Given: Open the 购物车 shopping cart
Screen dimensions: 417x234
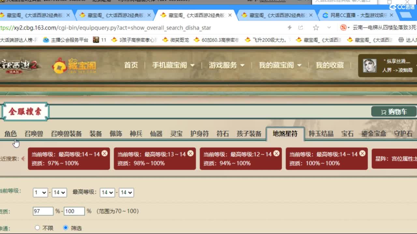Looking at the screenshot, I should click(x=394, y=112).
